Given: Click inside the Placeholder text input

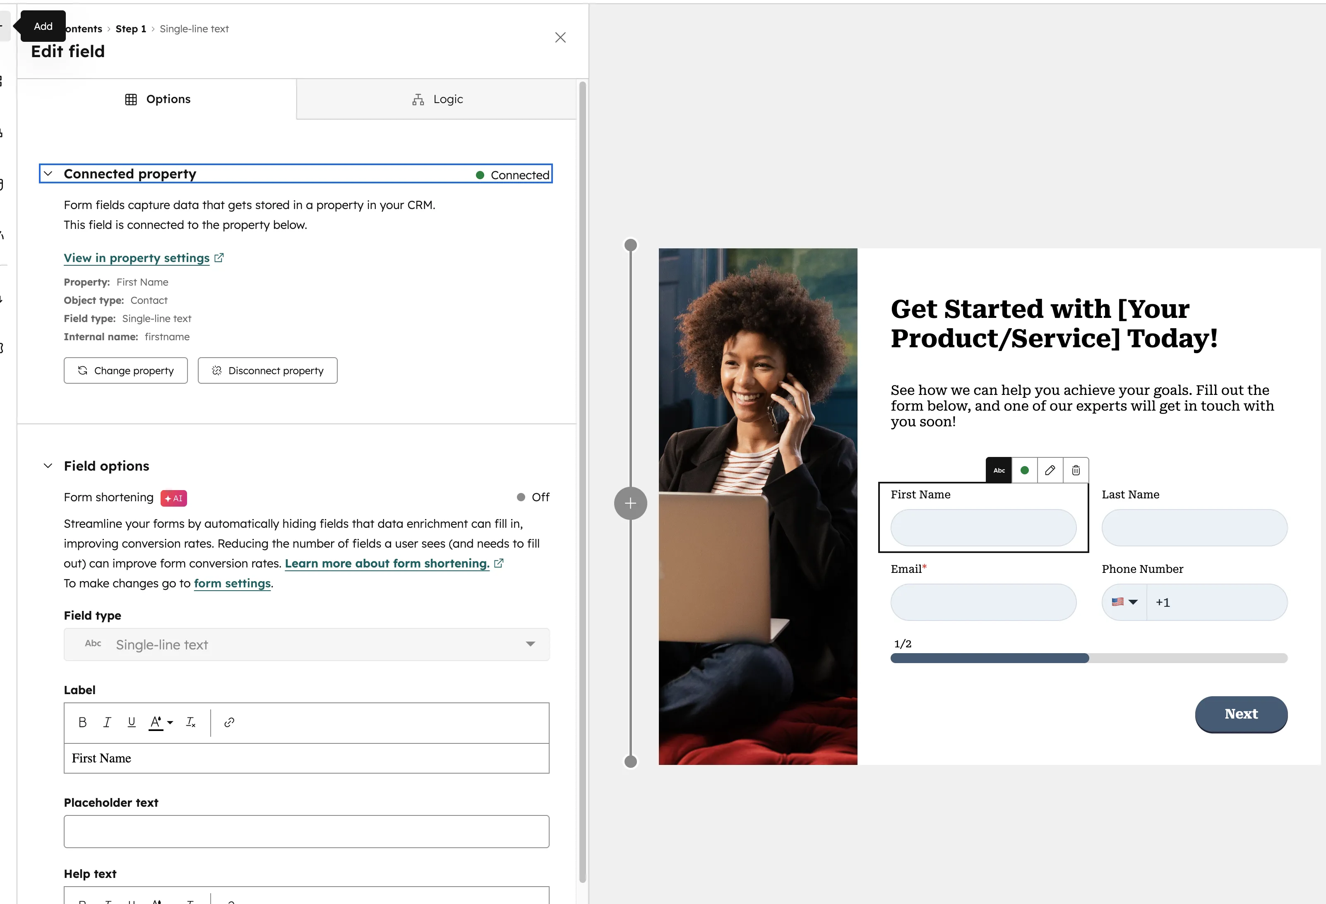Looking at the screenshot, I should pyautogui.click(x=306, y=832).
